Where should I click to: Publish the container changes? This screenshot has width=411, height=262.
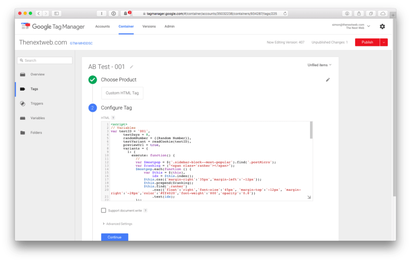click(367, 42)
